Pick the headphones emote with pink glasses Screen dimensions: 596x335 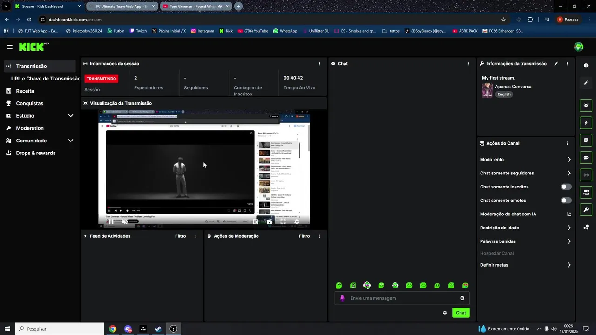[x=367, y=285]
